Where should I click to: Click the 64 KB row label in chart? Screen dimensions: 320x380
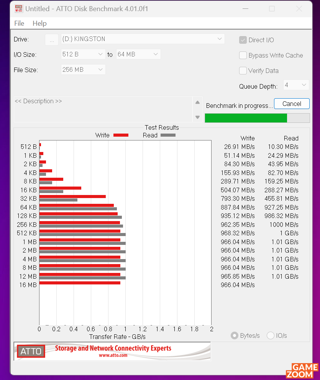coord(28,207)
